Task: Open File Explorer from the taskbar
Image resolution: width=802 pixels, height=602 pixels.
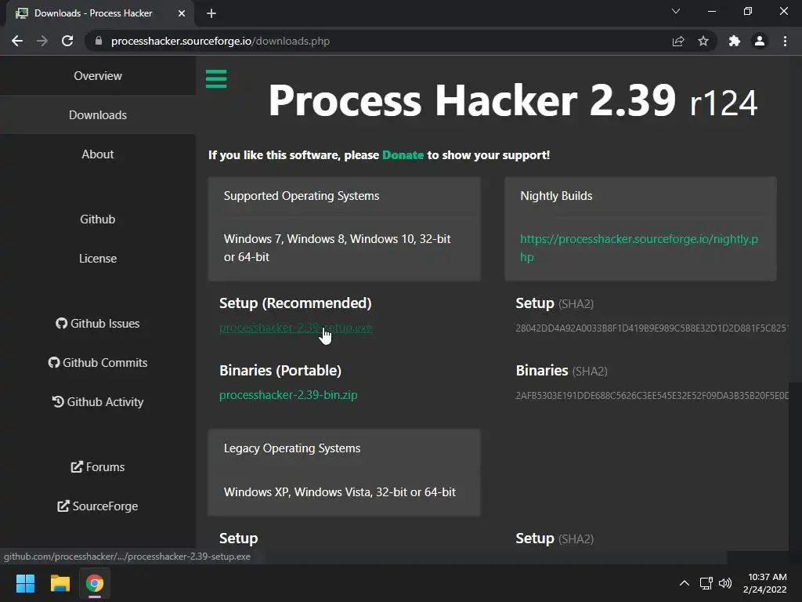Action: [60, 583]
